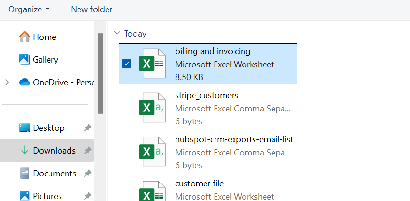The image size is (410, 201).
Task: Click the Pictures folder icon
Action: 25,196
